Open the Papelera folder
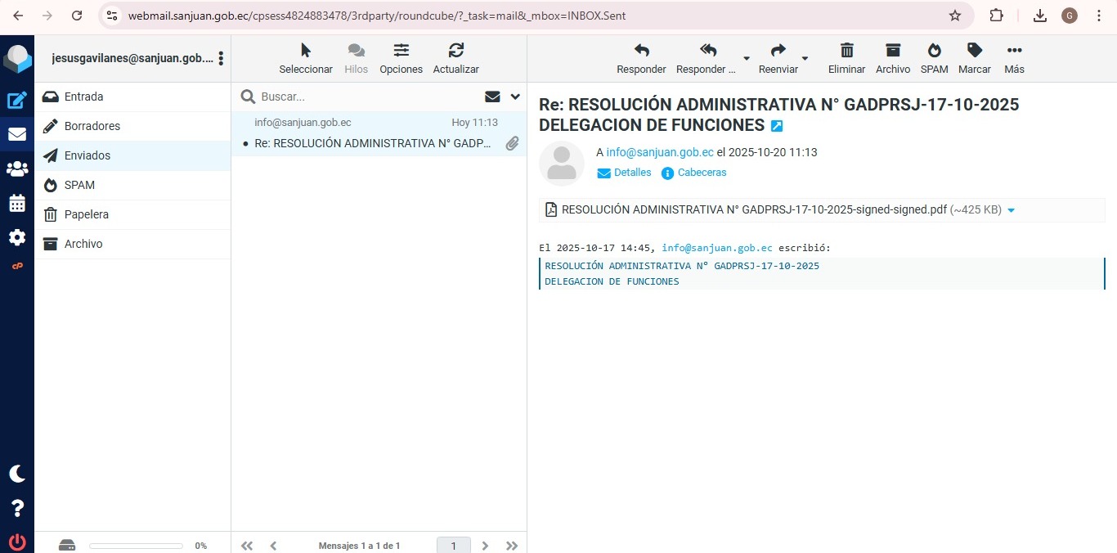1117x553 pixels. pyautogui.click(x=86, y=214)
